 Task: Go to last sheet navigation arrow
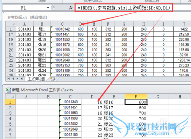click(22, 79)
